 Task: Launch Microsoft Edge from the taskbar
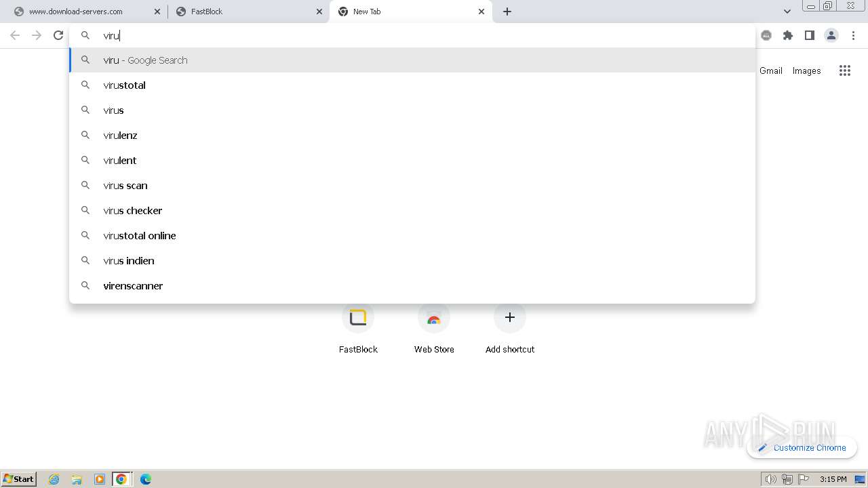click(x=146, y=479)
